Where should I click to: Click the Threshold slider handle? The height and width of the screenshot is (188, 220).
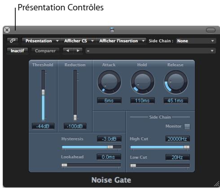pos(43,92)
